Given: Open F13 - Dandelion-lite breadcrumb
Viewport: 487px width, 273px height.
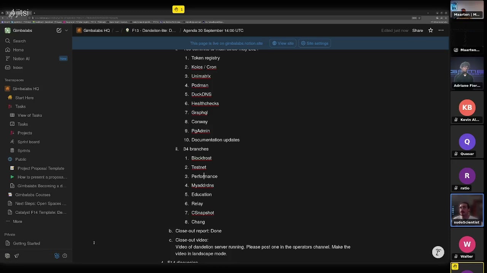Looking at the screenshot, I should click(150, 30).
